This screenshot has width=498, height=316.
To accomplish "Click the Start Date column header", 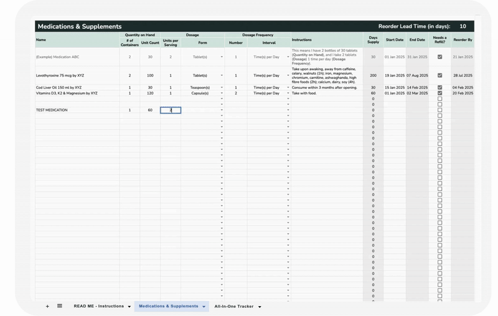I will [x=395, y=40].
